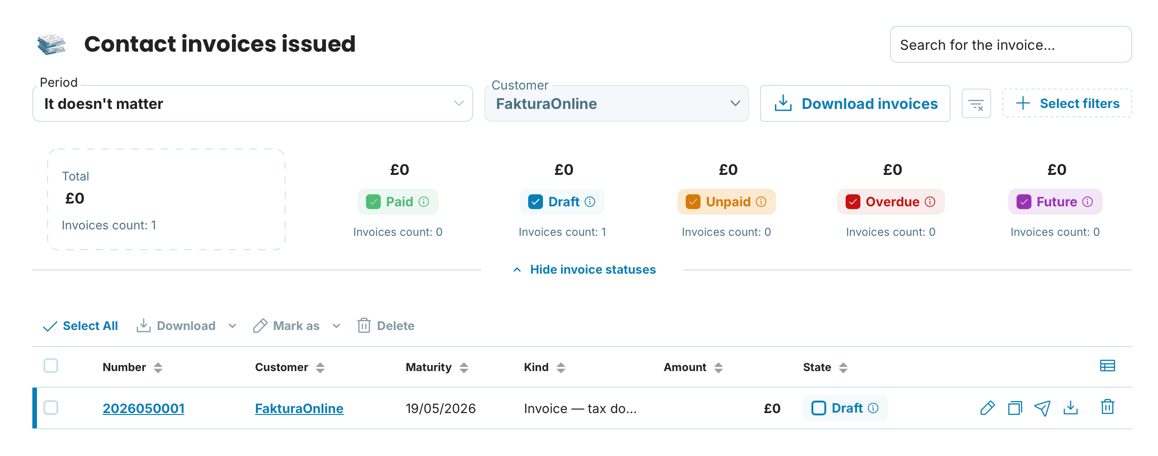Viewport: 1158px width, 456px height.
Task: Click Download invoices button
Action: coord(855,103)
